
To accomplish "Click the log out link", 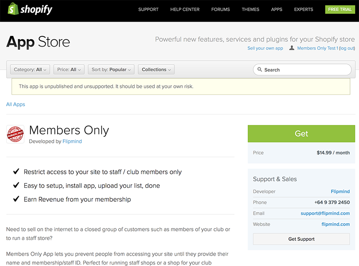I will (x=347, y=48).
